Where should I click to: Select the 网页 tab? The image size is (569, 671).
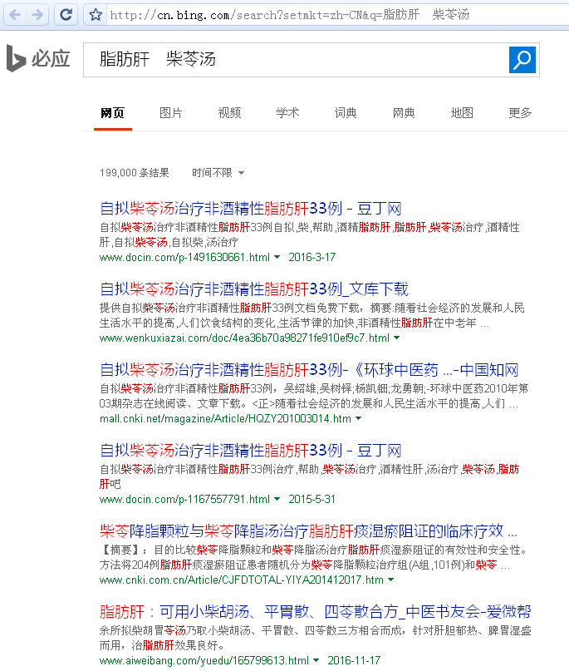click(x=112, y=113)
